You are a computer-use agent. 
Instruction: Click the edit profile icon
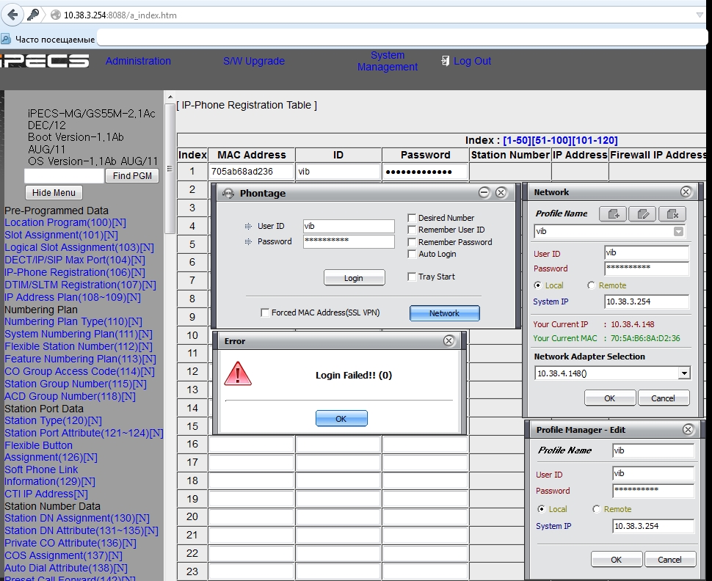[642, 213]
